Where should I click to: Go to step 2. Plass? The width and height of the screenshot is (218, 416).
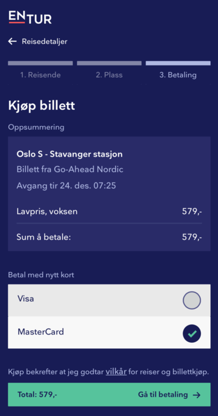point(109,75)
